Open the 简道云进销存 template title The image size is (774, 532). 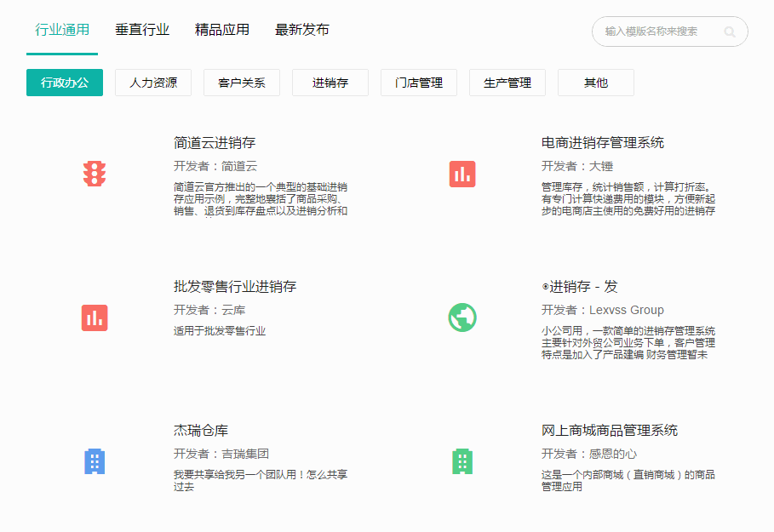(x=215, y=142)
